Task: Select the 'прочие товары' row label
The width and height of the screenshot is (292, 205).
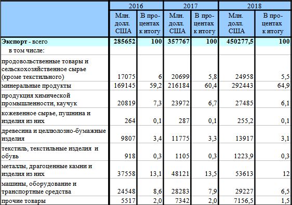Action: point(23,201)
